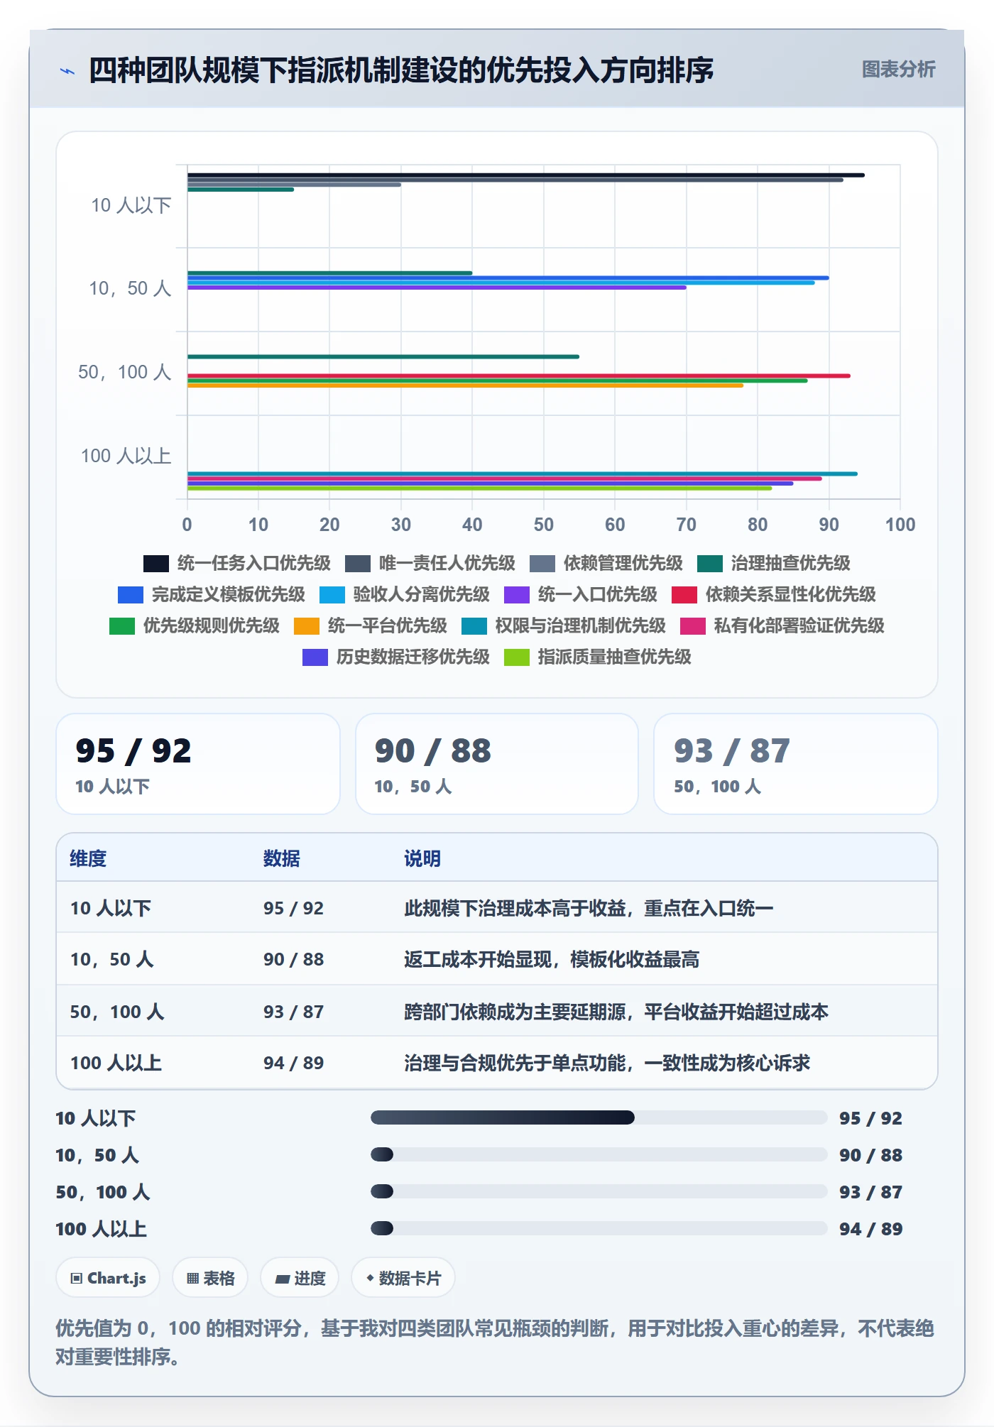The width and height of the screenshot is (994, 1427).
Task: Toggle the 治理抽查优先级 legend entry
Action: click(774, 564)
